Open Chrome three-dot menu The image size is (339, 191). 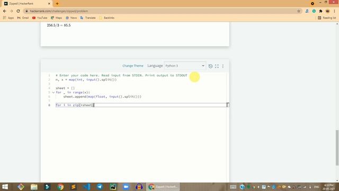click(x=334, y=11)
